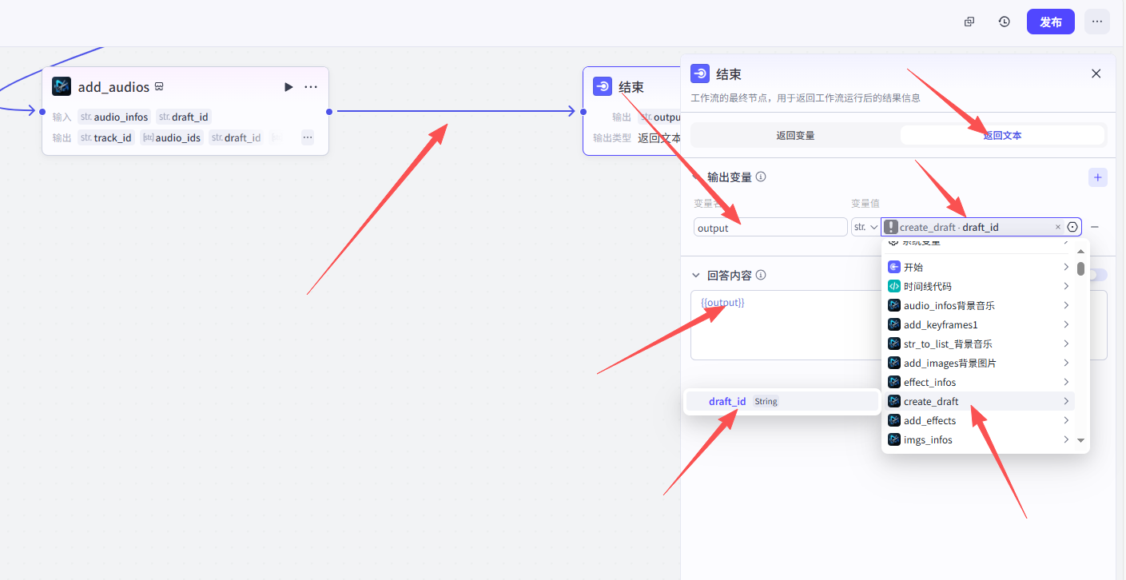Viewport: 1126px width, 580px height.
Task: Run the add_audios node with play icon
Action: 288,87
